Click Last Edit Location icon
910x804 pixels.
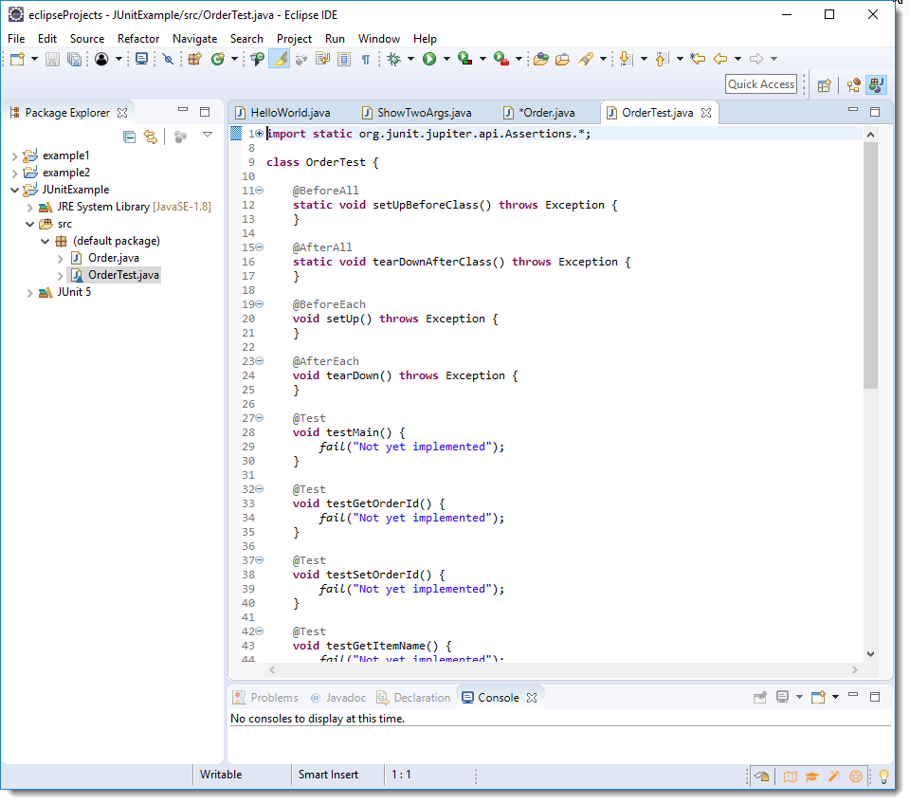coord(698,59)
